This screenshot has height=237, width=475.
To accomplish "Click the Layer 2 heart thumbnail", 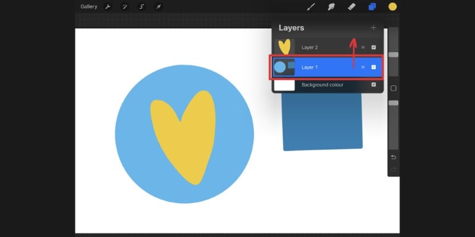I will point(284,47).
